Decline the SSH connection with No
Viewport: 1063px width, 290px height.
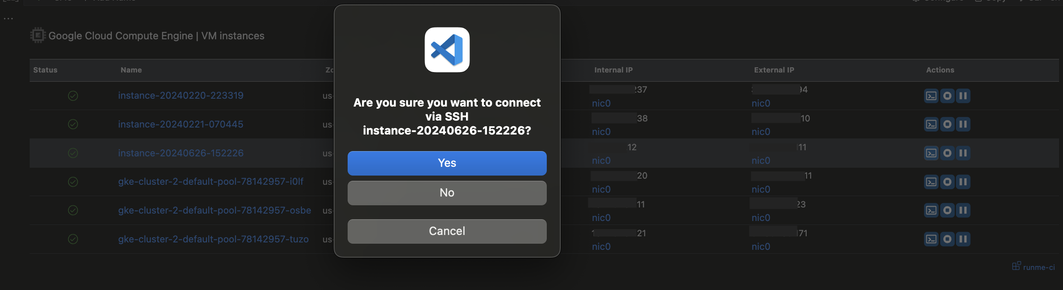pyautogui.click(x=447, y=193)
